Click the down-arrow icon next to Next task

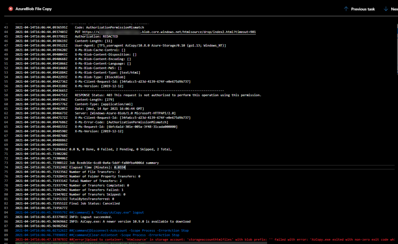386,9
